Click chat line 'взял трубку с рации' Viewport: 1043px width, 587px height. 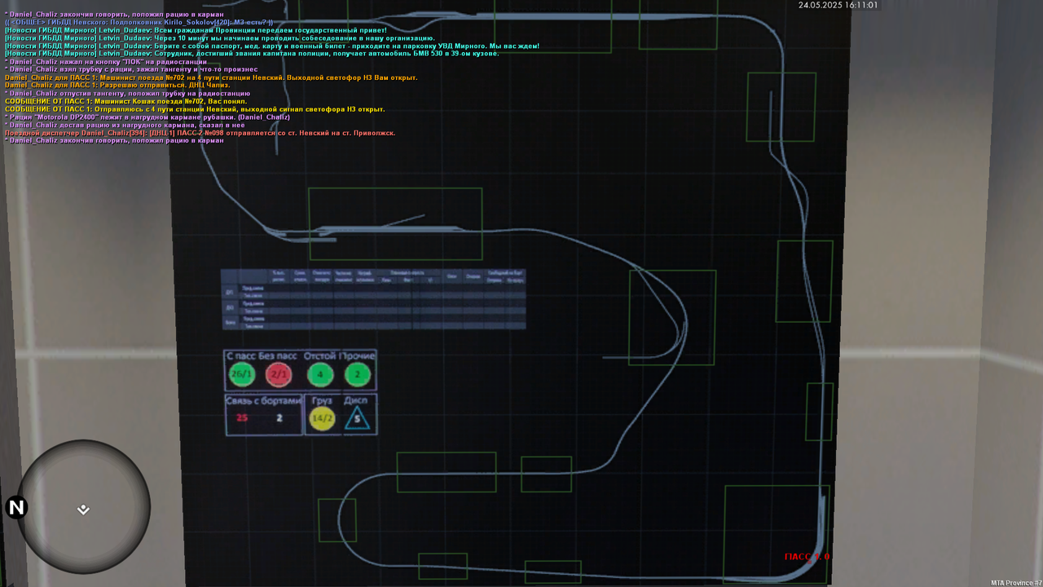(131, 70)
